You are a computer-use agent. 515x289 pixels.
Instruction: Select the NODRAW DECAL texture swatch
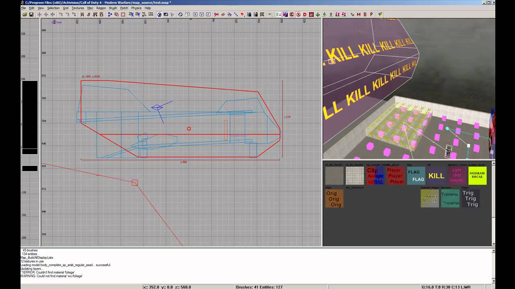477,176
